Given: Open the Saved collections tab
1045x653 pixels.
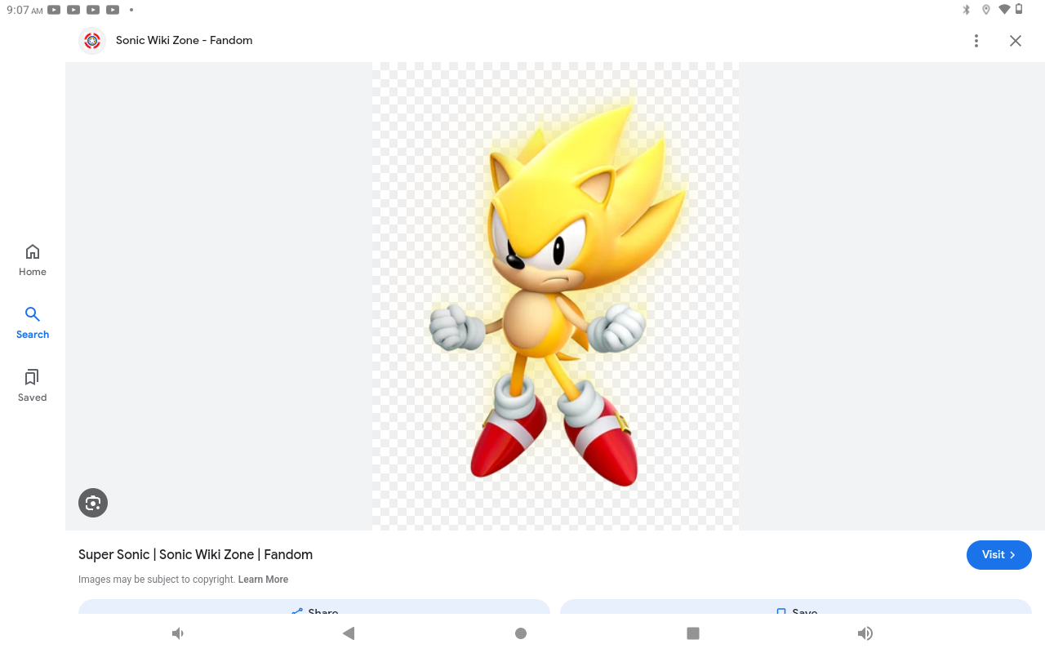Looking at the screenshot, I should (x=33, y=385).
